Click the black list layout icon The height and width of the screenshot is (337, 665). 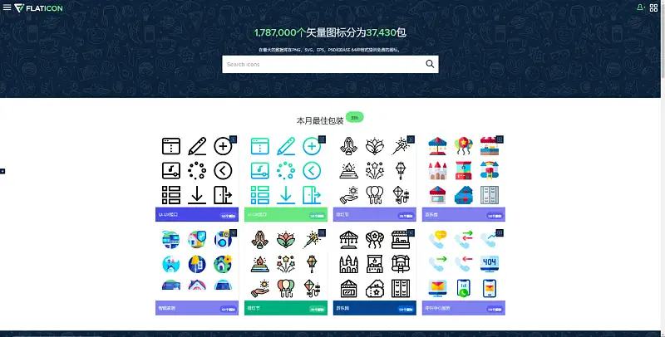point(171,195)
